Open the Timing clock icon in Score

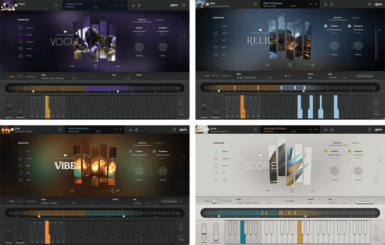(x=376, y=235)
